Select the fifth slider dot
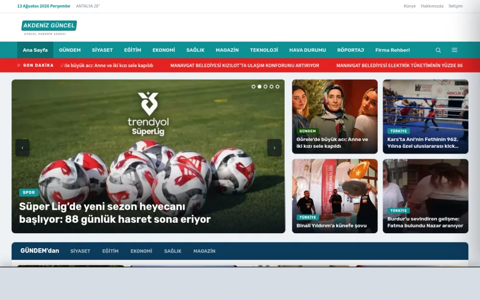The width and height of the screenshot is (480, 300). pyautogui.click(x=277, y=86)
